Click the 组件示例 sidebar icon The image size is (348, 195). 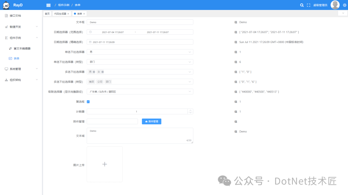[x=6, y=38]
